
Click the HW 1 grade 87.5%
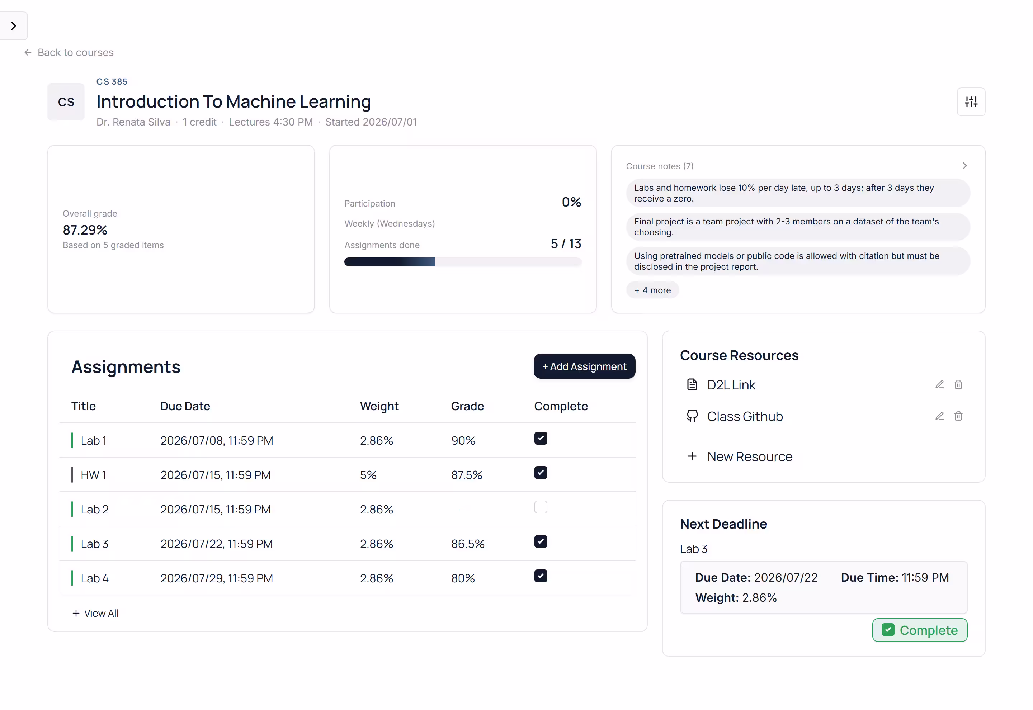pyautogui.click(x=466, y=475)
